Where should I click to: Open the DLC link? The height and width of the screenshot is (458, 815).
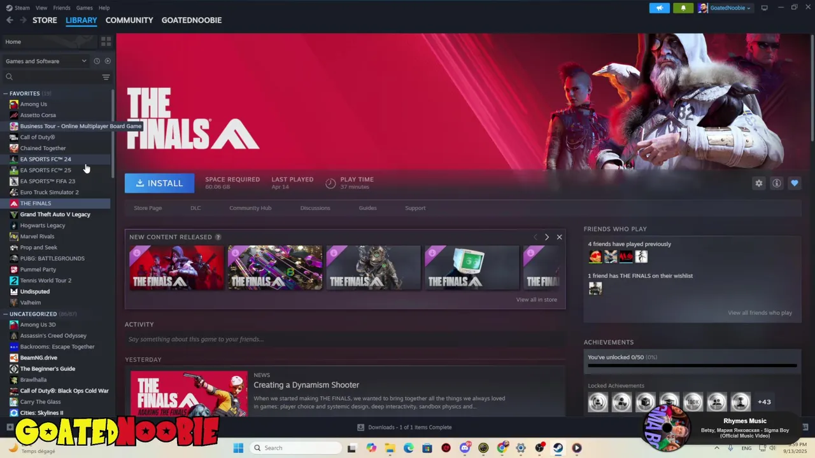click(195, 208)
